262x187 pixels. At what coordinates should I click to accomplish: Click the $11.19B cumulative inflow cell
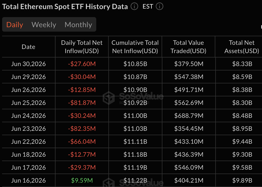tap(135, 168)
